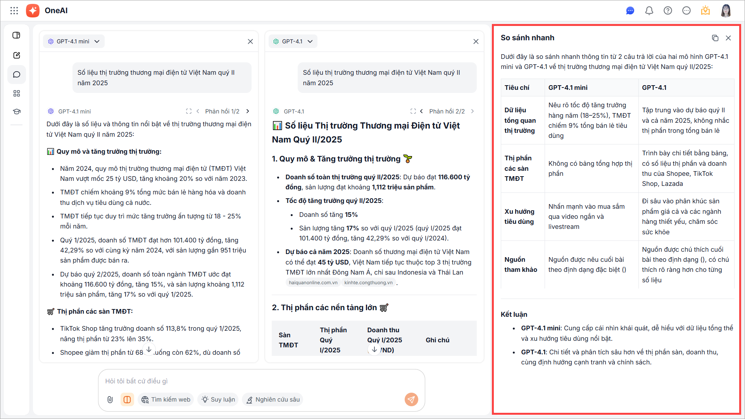Viewport: 745px width, 419px height.
Task: Toggle Tìm kiếm web option
Action: point(166,399)
